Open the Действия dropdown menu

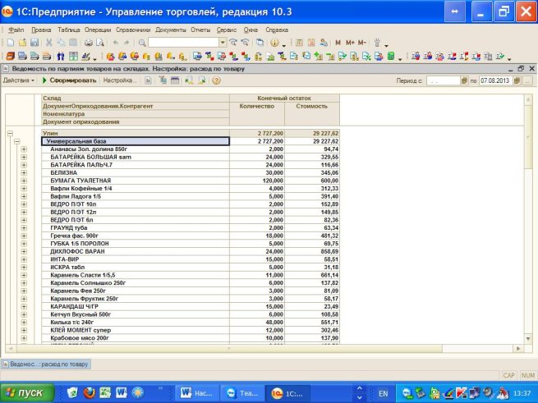tap(19, 80)
